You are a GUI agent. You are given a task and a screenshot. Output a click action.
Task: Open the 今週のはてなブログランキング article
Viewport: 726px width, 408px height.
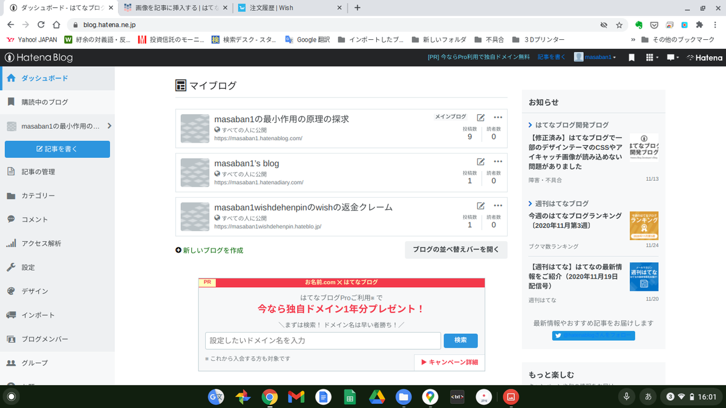pyautogui.click(x=575, y=221)
